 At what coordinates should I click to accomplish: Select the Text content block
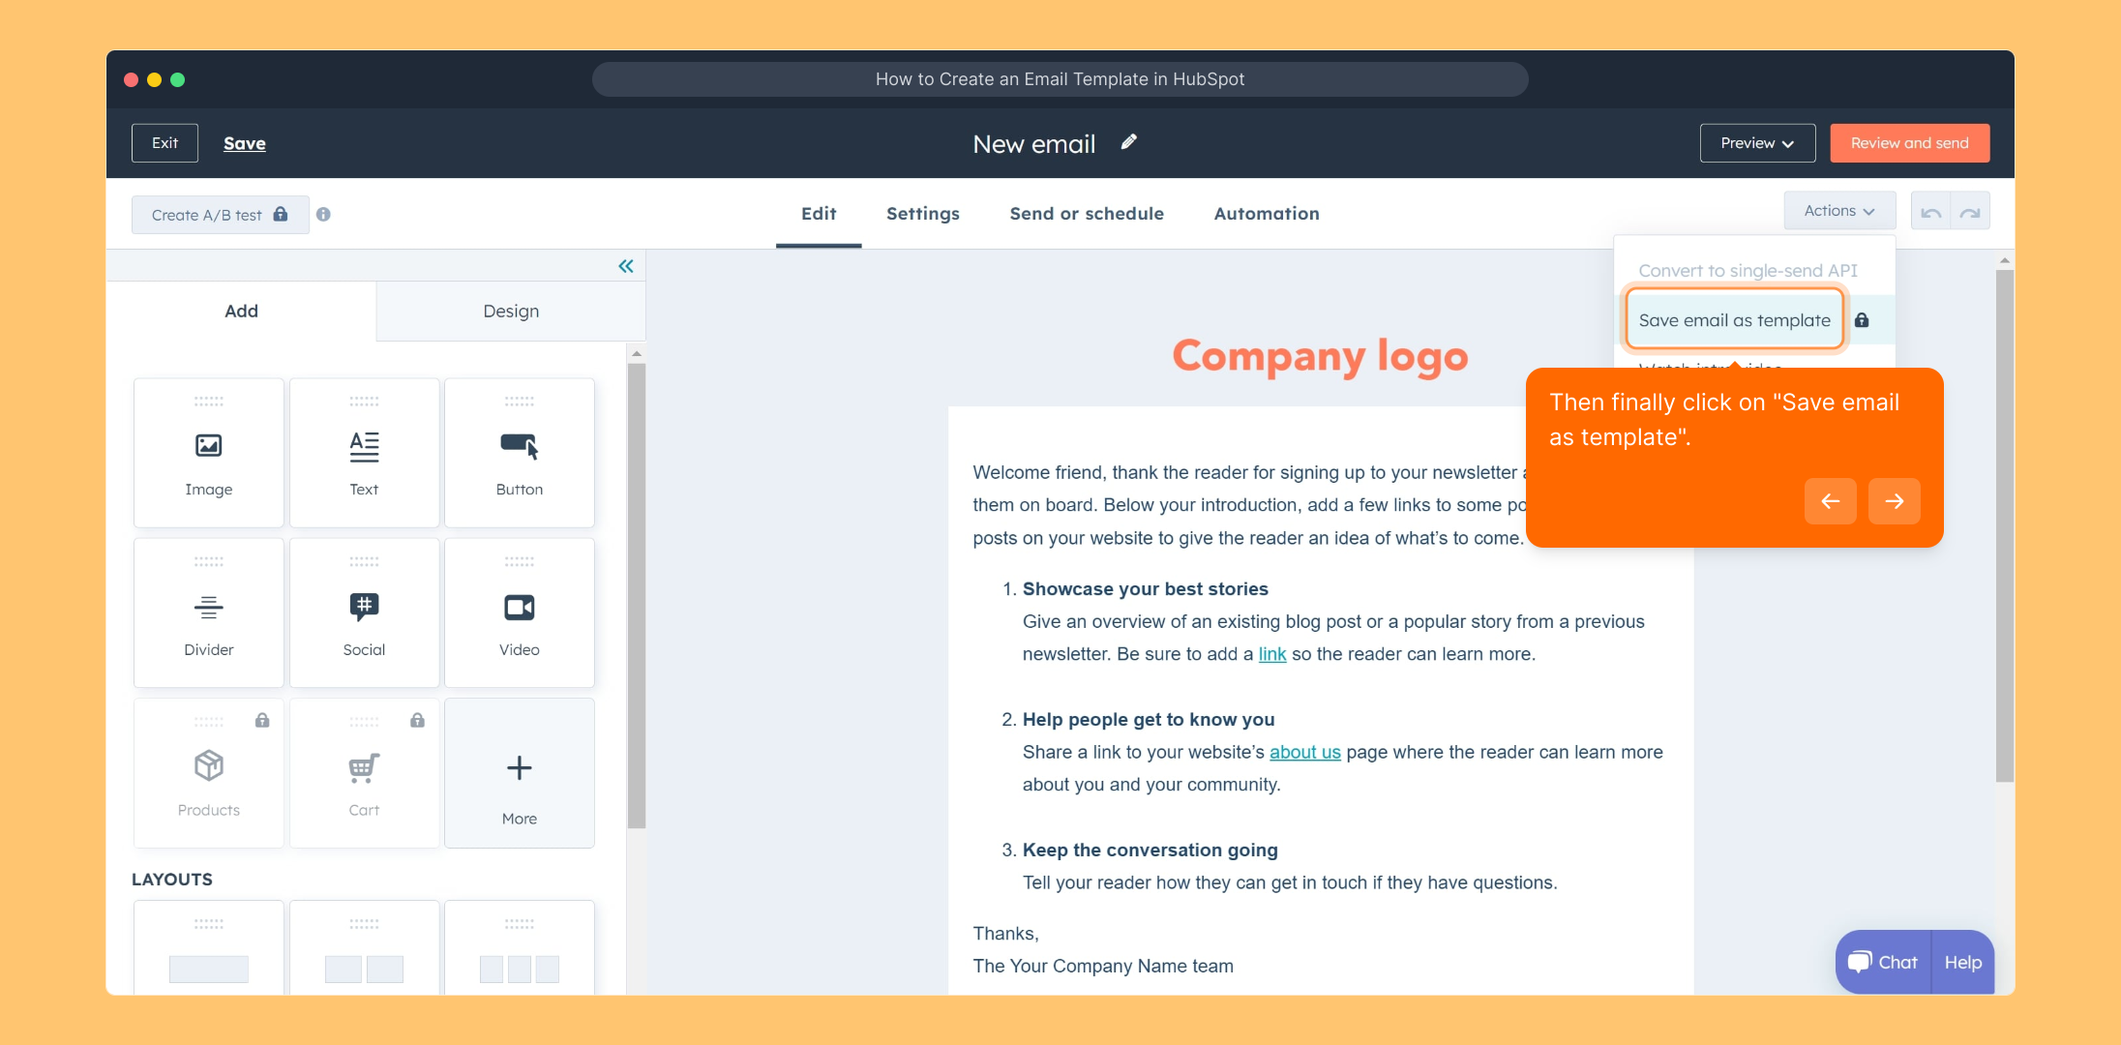364,453
